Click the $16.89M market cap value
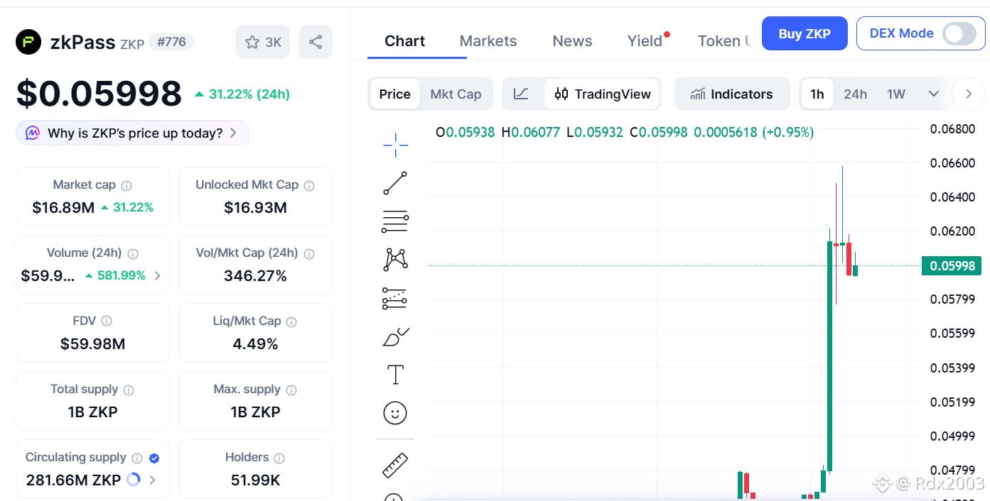 (x=63, y=208)
